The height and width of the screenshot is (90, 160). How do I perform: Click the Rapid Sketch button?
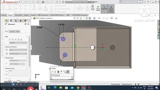pyautogui.click(x=98, y=8)
